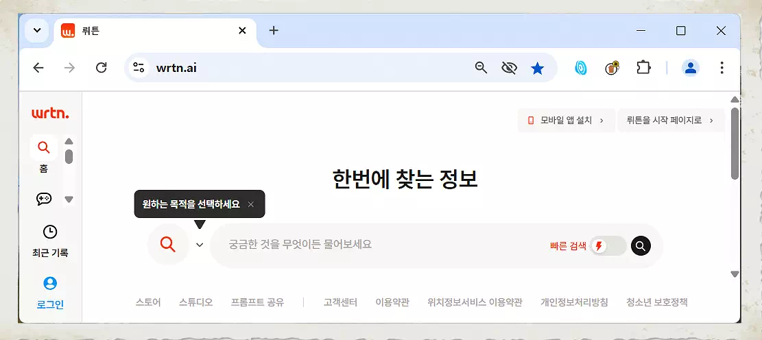Click page scrollbar up arrow

pyautogui.click(x=735, y=99)
